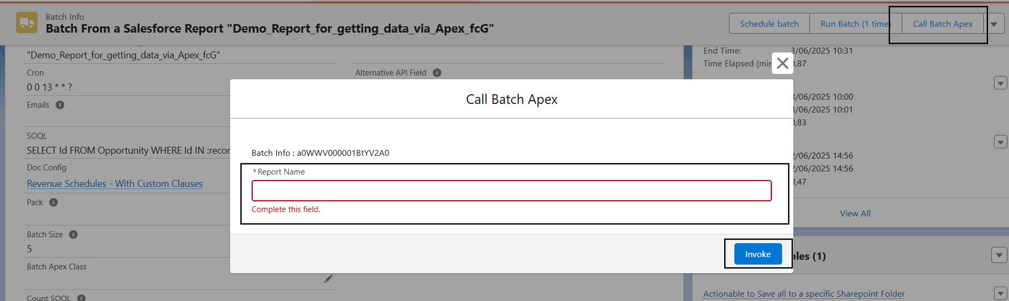
Task: Click the SOQL query text
Action: tap(128, 150)
